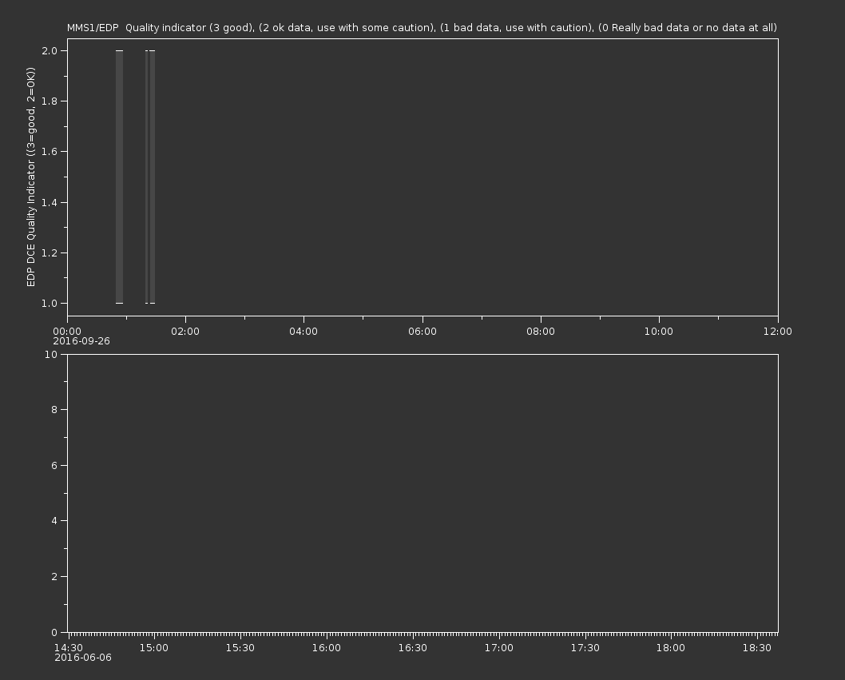Click the EDP DCE Quality Indicator y-axis label
The height and width of the screenshot is (680, 845).
tap(30, 177)
